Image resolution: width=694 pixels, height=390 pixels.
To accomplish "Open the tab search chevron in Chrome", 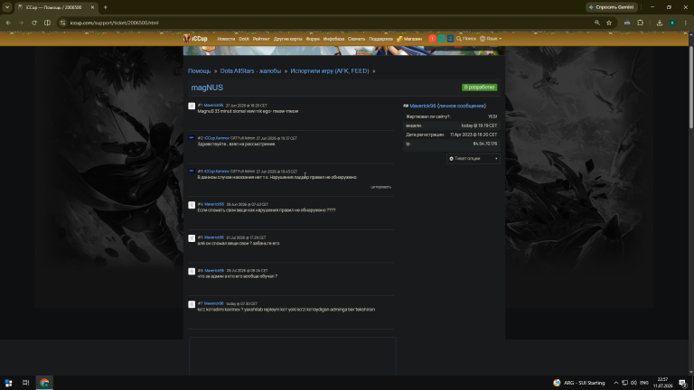I will point(7,7).
